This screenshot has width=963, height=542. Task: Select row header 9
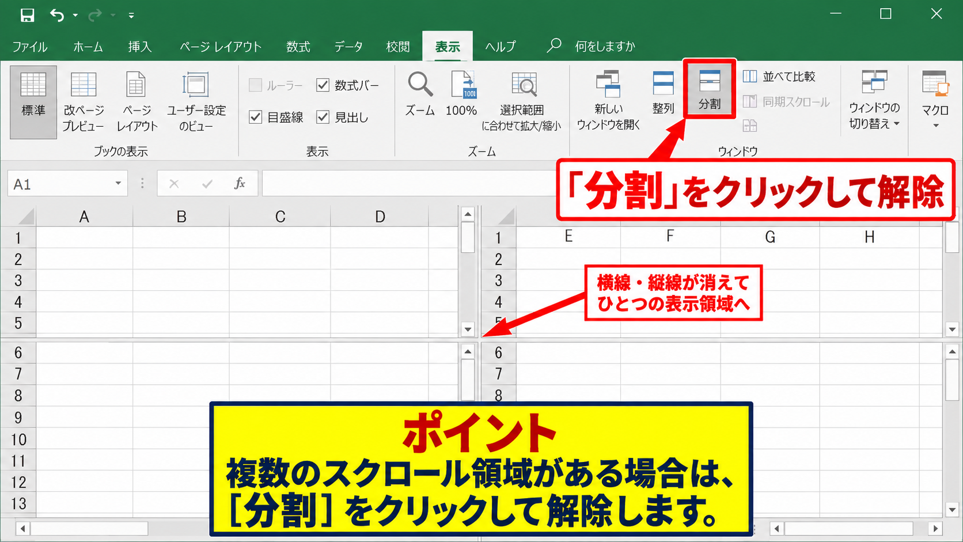[x=18, y=418]
